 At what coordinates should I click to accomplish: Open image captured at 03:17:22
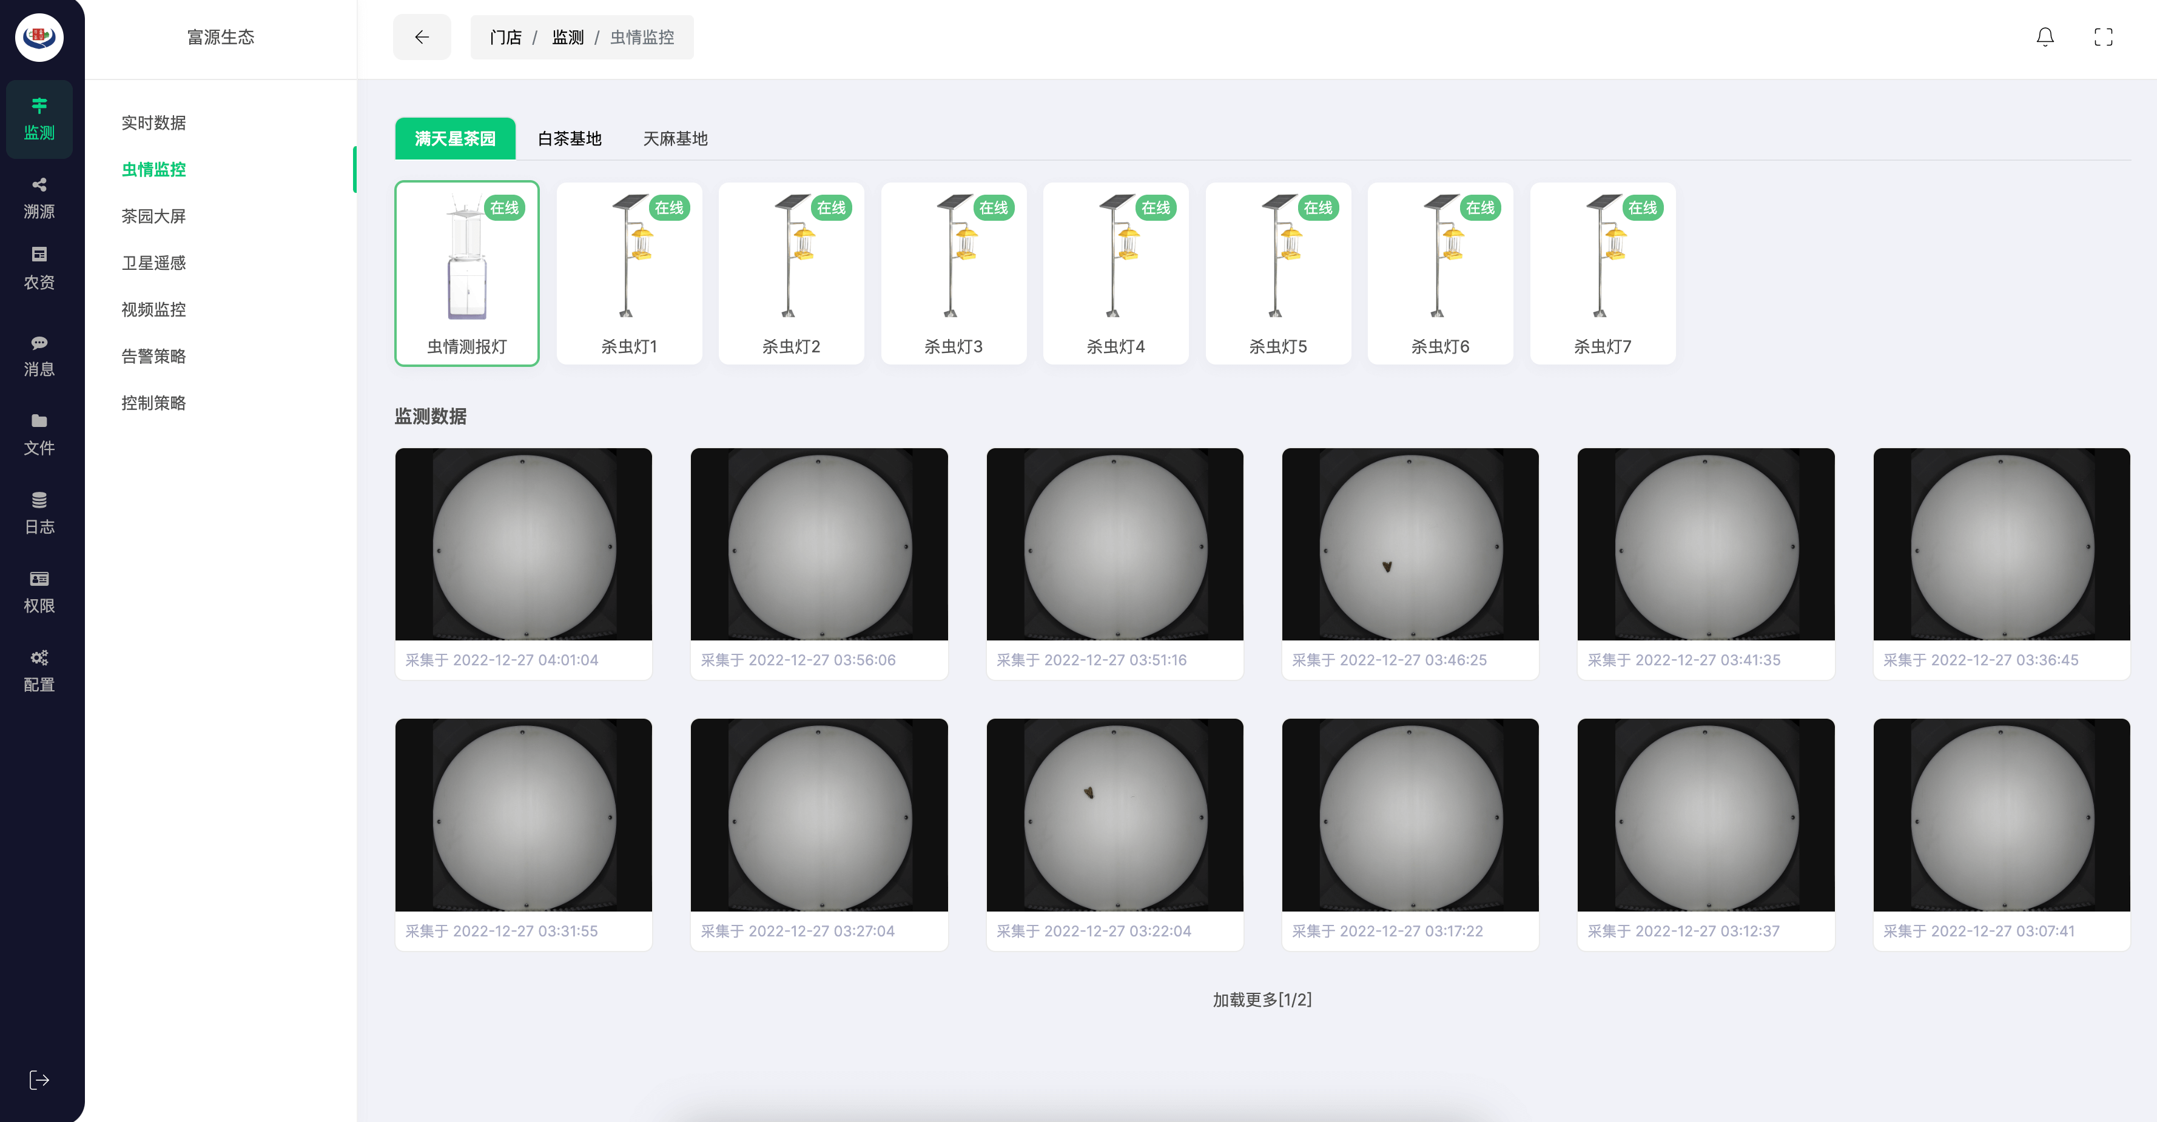point(1410,816)
